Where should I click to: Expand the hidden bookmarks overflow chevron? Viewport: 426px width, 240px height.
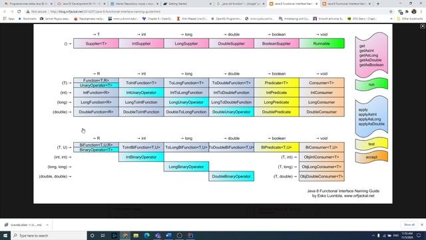coord(391,19)
